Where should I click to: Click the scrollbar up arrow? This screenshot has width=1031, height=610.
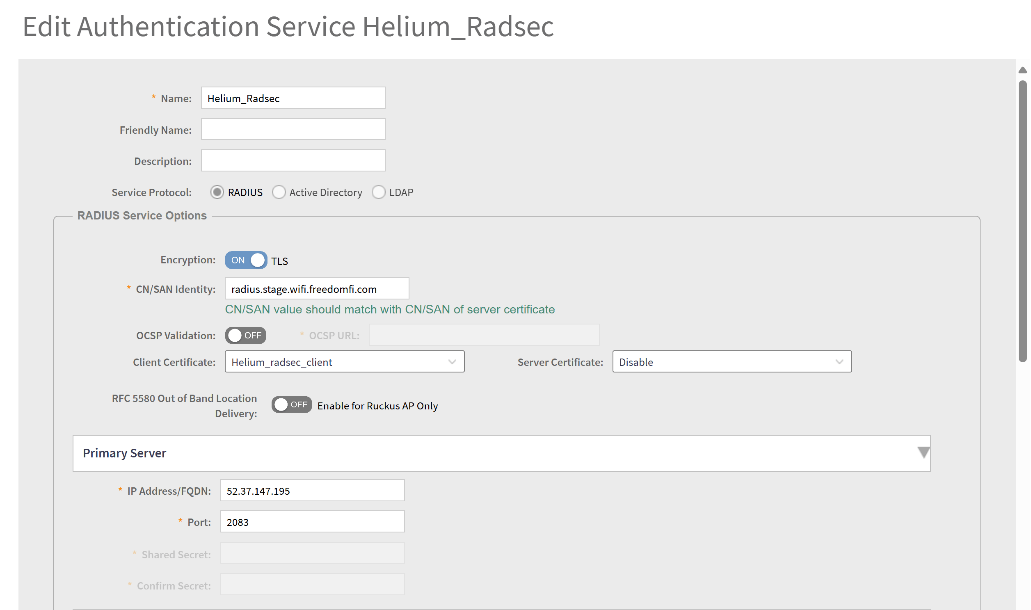pos(1022,70)
